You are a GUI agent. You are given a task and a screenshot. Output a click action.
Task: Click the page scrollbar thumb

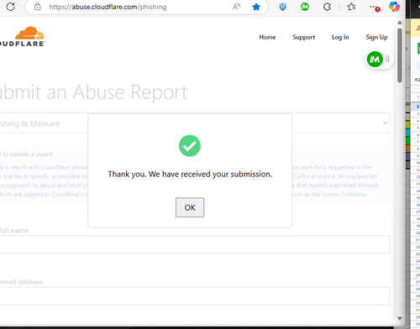(400, 55)
